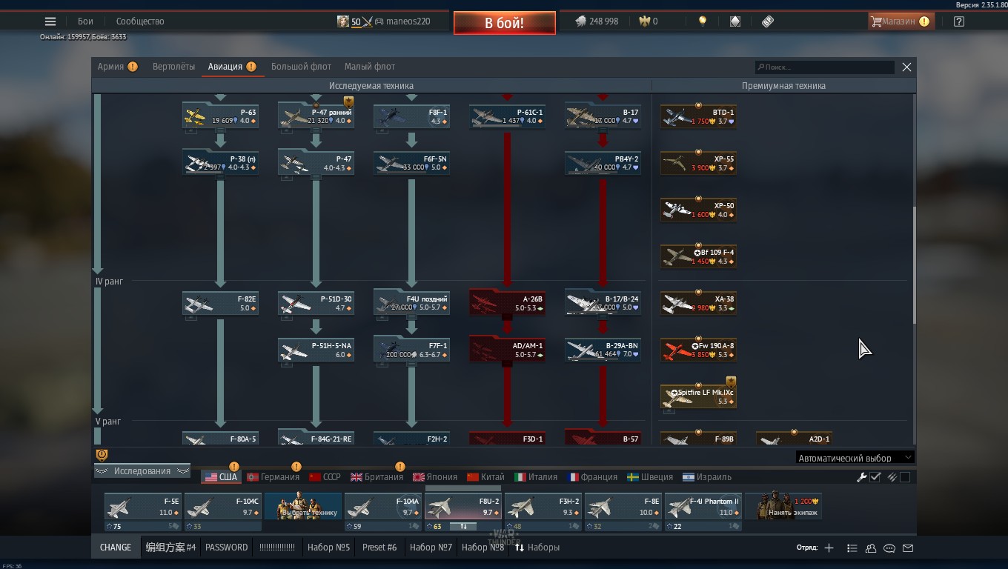Select the China nation
This screenshot has height=569, width=1008.
485,477
